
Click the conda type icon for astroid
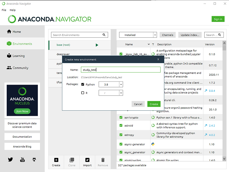[x=153, y=125]
